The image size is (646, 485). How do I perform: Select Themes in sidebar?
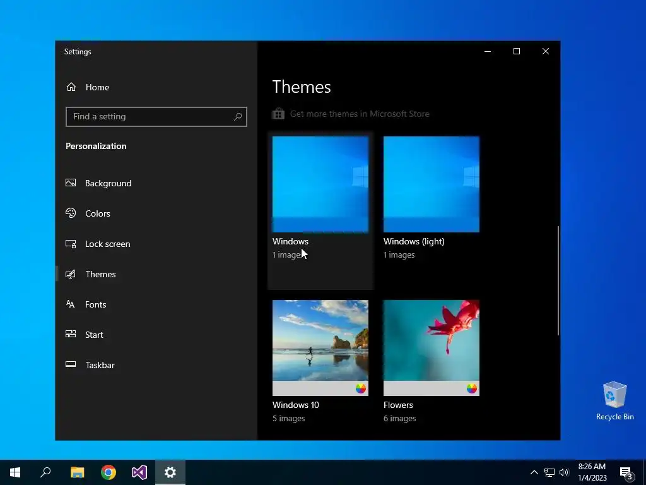[x=156, y=274]
